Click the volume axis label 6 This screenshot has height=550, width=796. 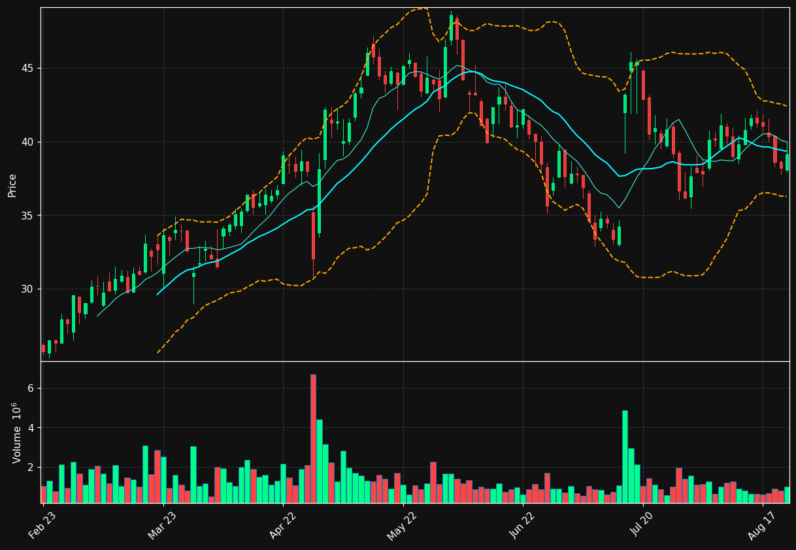click(30, 389)
